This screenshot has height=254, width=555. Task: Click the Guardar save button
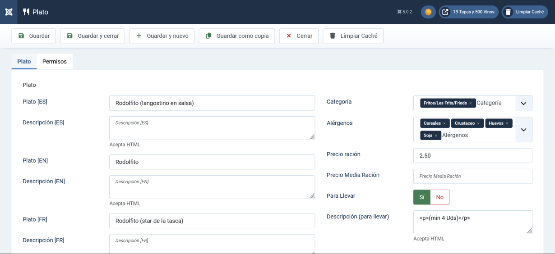tap(34, 36)
